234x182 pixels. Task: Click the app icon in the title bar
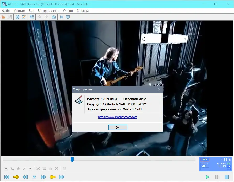4,4
